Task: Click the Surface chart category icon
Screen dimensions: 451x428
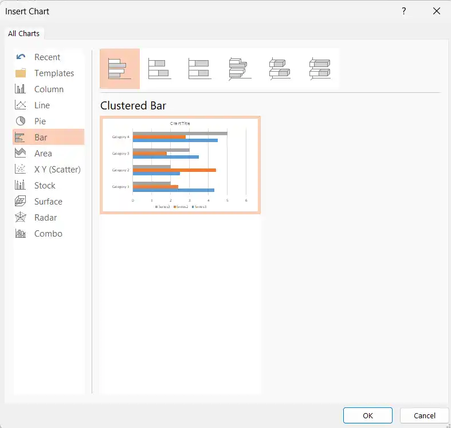Action: coord(21,201)
